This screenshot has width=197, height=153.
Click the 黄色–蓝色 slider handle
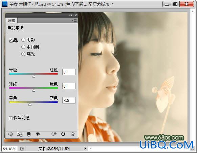(x=30, y=104)
